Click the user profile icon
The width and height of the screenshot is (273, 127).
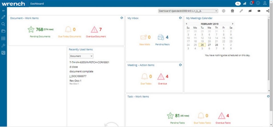tap(265, 3)
